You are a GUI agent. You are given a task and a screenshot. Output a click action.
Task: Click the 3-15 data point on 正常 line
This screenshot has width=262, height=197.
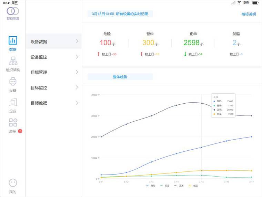coord(201,103)
